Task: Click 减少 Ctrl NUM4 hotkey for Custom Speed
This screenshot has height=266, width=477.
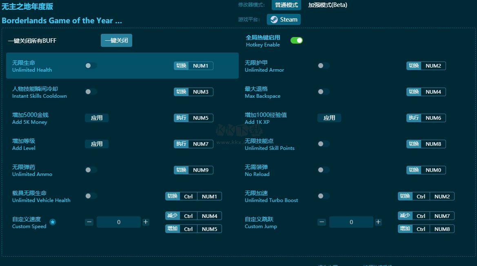Action: pos(193,216)
